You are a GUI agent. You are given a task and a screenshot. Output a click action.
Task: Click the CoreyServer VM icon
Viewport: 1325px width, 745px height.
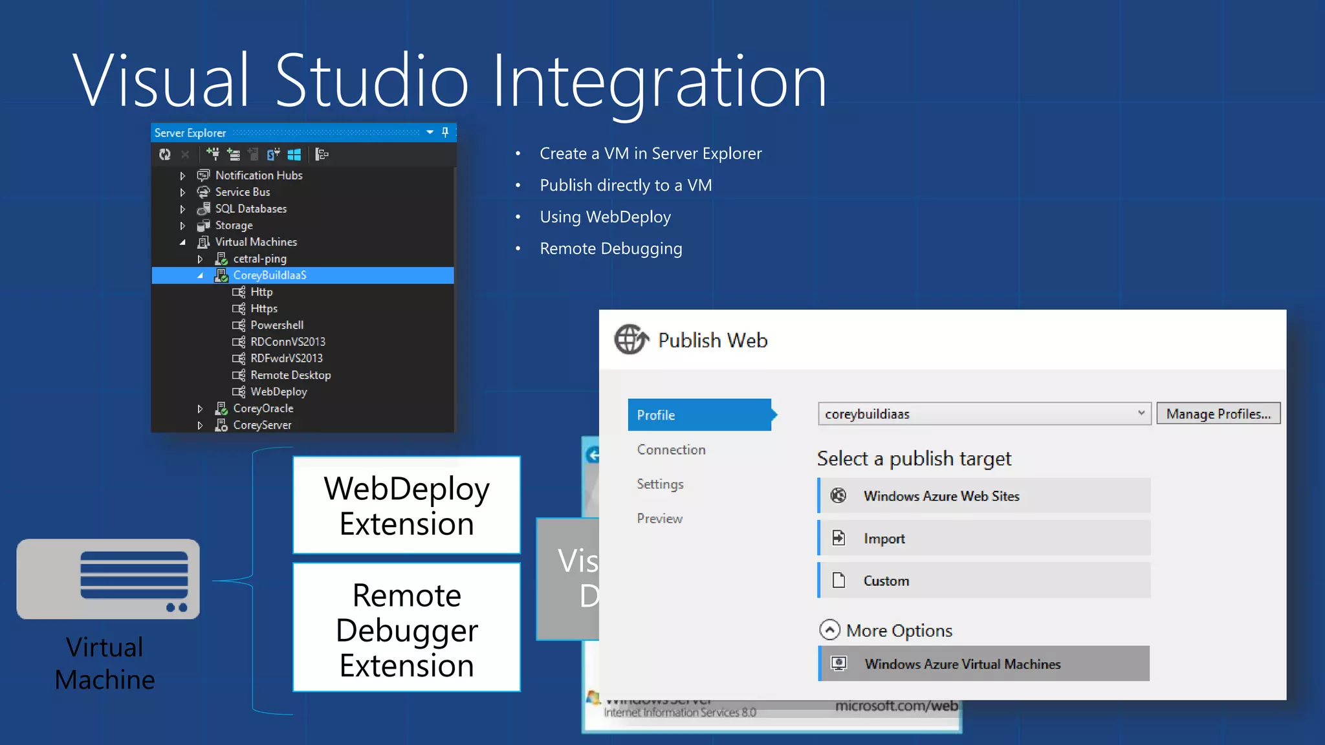pos(221,426)
